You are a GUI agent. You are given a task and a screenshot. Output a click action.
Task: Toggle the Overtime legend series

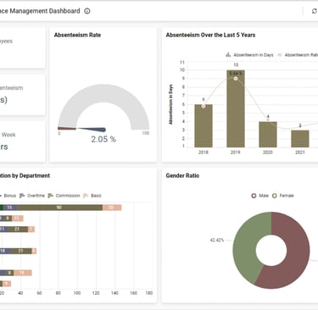[x=32, y=196]
